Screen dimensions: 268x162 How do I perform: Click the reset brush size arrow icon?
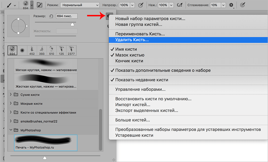click(x=51, y=16)
